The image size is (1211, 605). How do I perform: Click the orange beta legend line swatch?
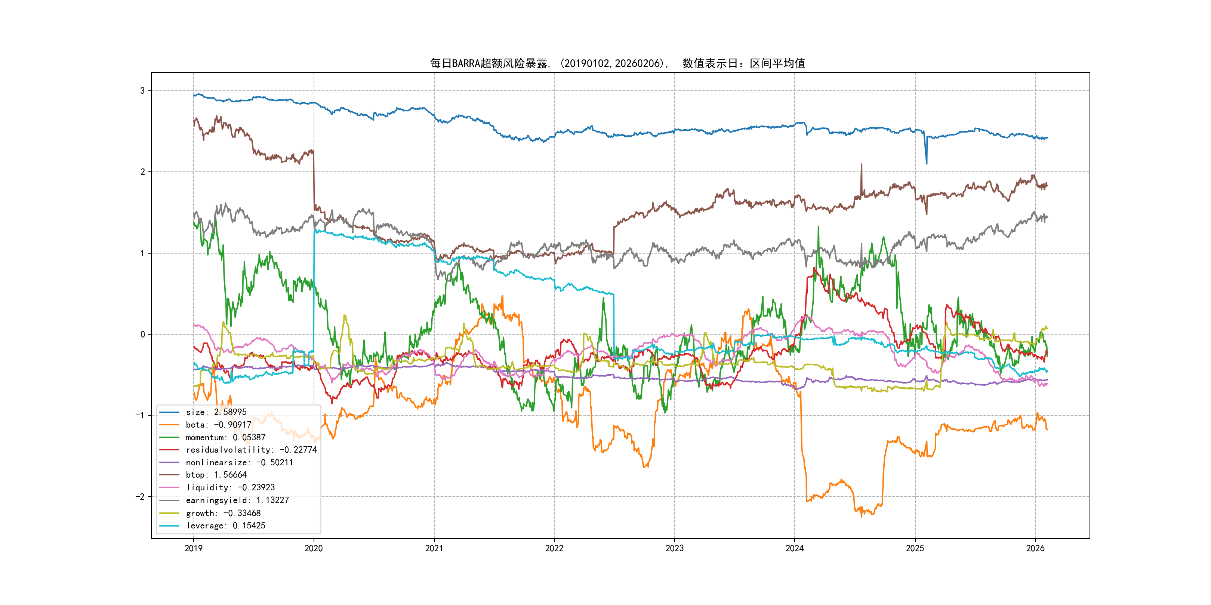[x=169, y=425]
